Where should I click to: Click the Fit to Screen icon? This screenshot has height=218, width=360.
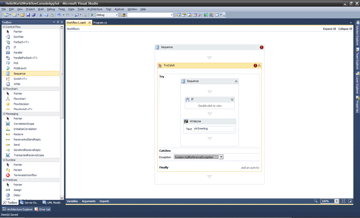click(343, 201)
